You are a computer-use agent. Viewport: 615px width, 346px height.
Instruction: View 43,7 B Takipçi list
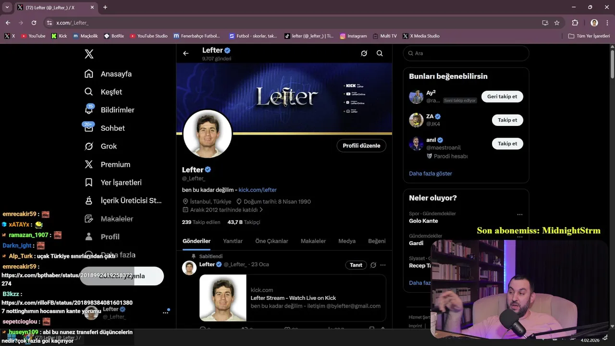(x=244, y=222)
